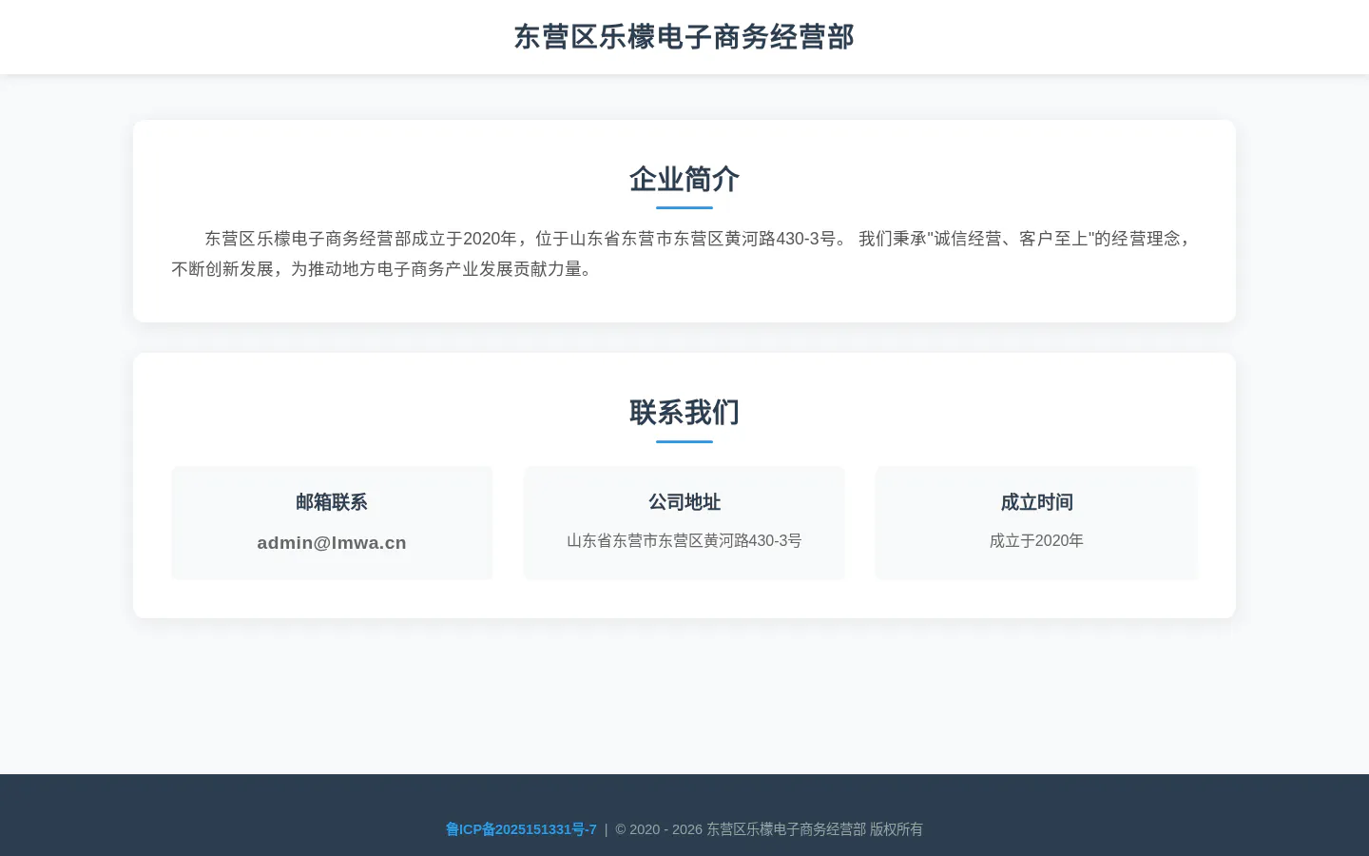Viewport: 1369px width, 856px height.
Task: Click the admin@lmwa.cn email address
Action: click(x=332, y=543)
